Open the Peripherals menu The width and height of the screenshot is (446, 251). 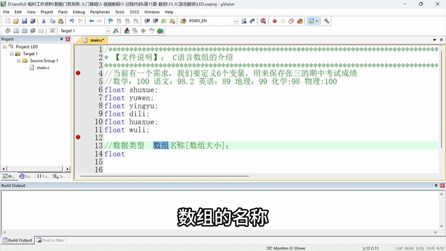100,12
